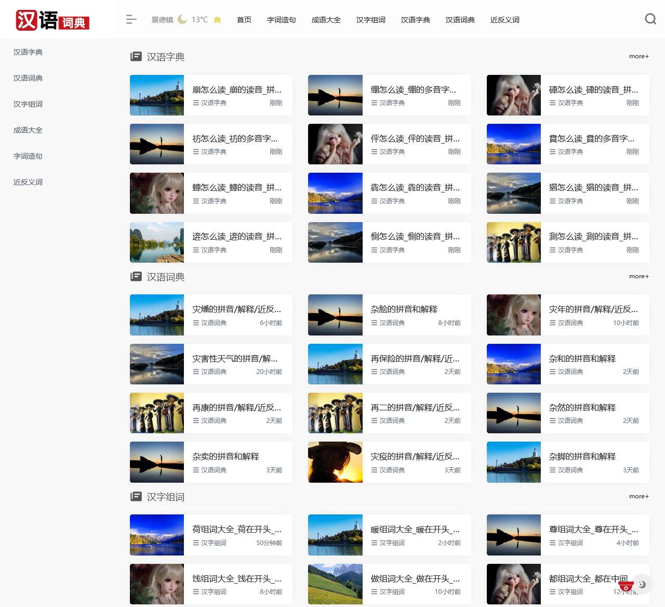Open 字词造句 in the top navigation
The width and height of the screenshot is (665, 607).
click(x=282, y=20)
